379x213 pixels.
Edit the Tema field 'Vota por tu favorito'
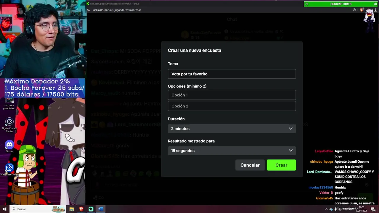pos(232,74)
